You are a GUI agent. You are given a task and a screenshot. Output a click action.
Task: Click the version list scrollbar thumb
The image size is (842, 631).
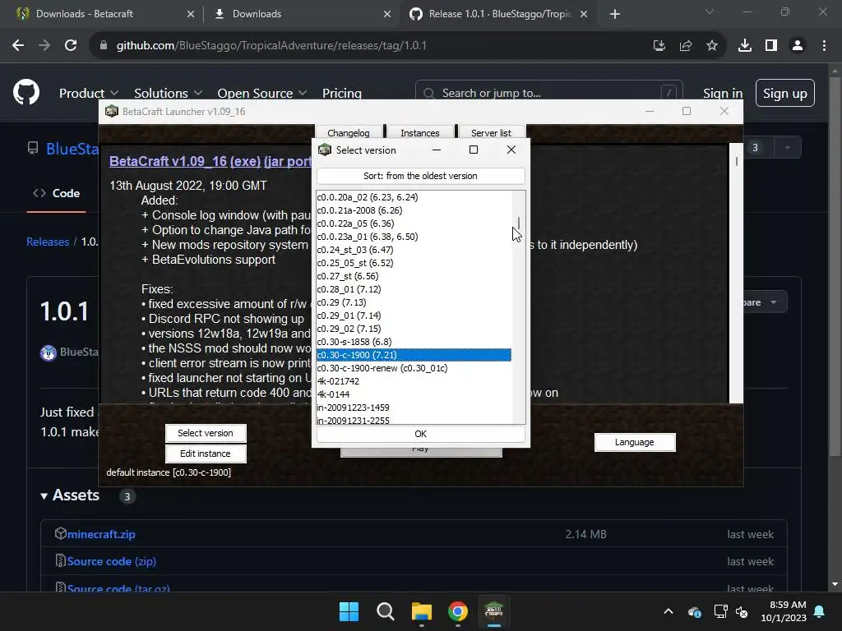519,222
